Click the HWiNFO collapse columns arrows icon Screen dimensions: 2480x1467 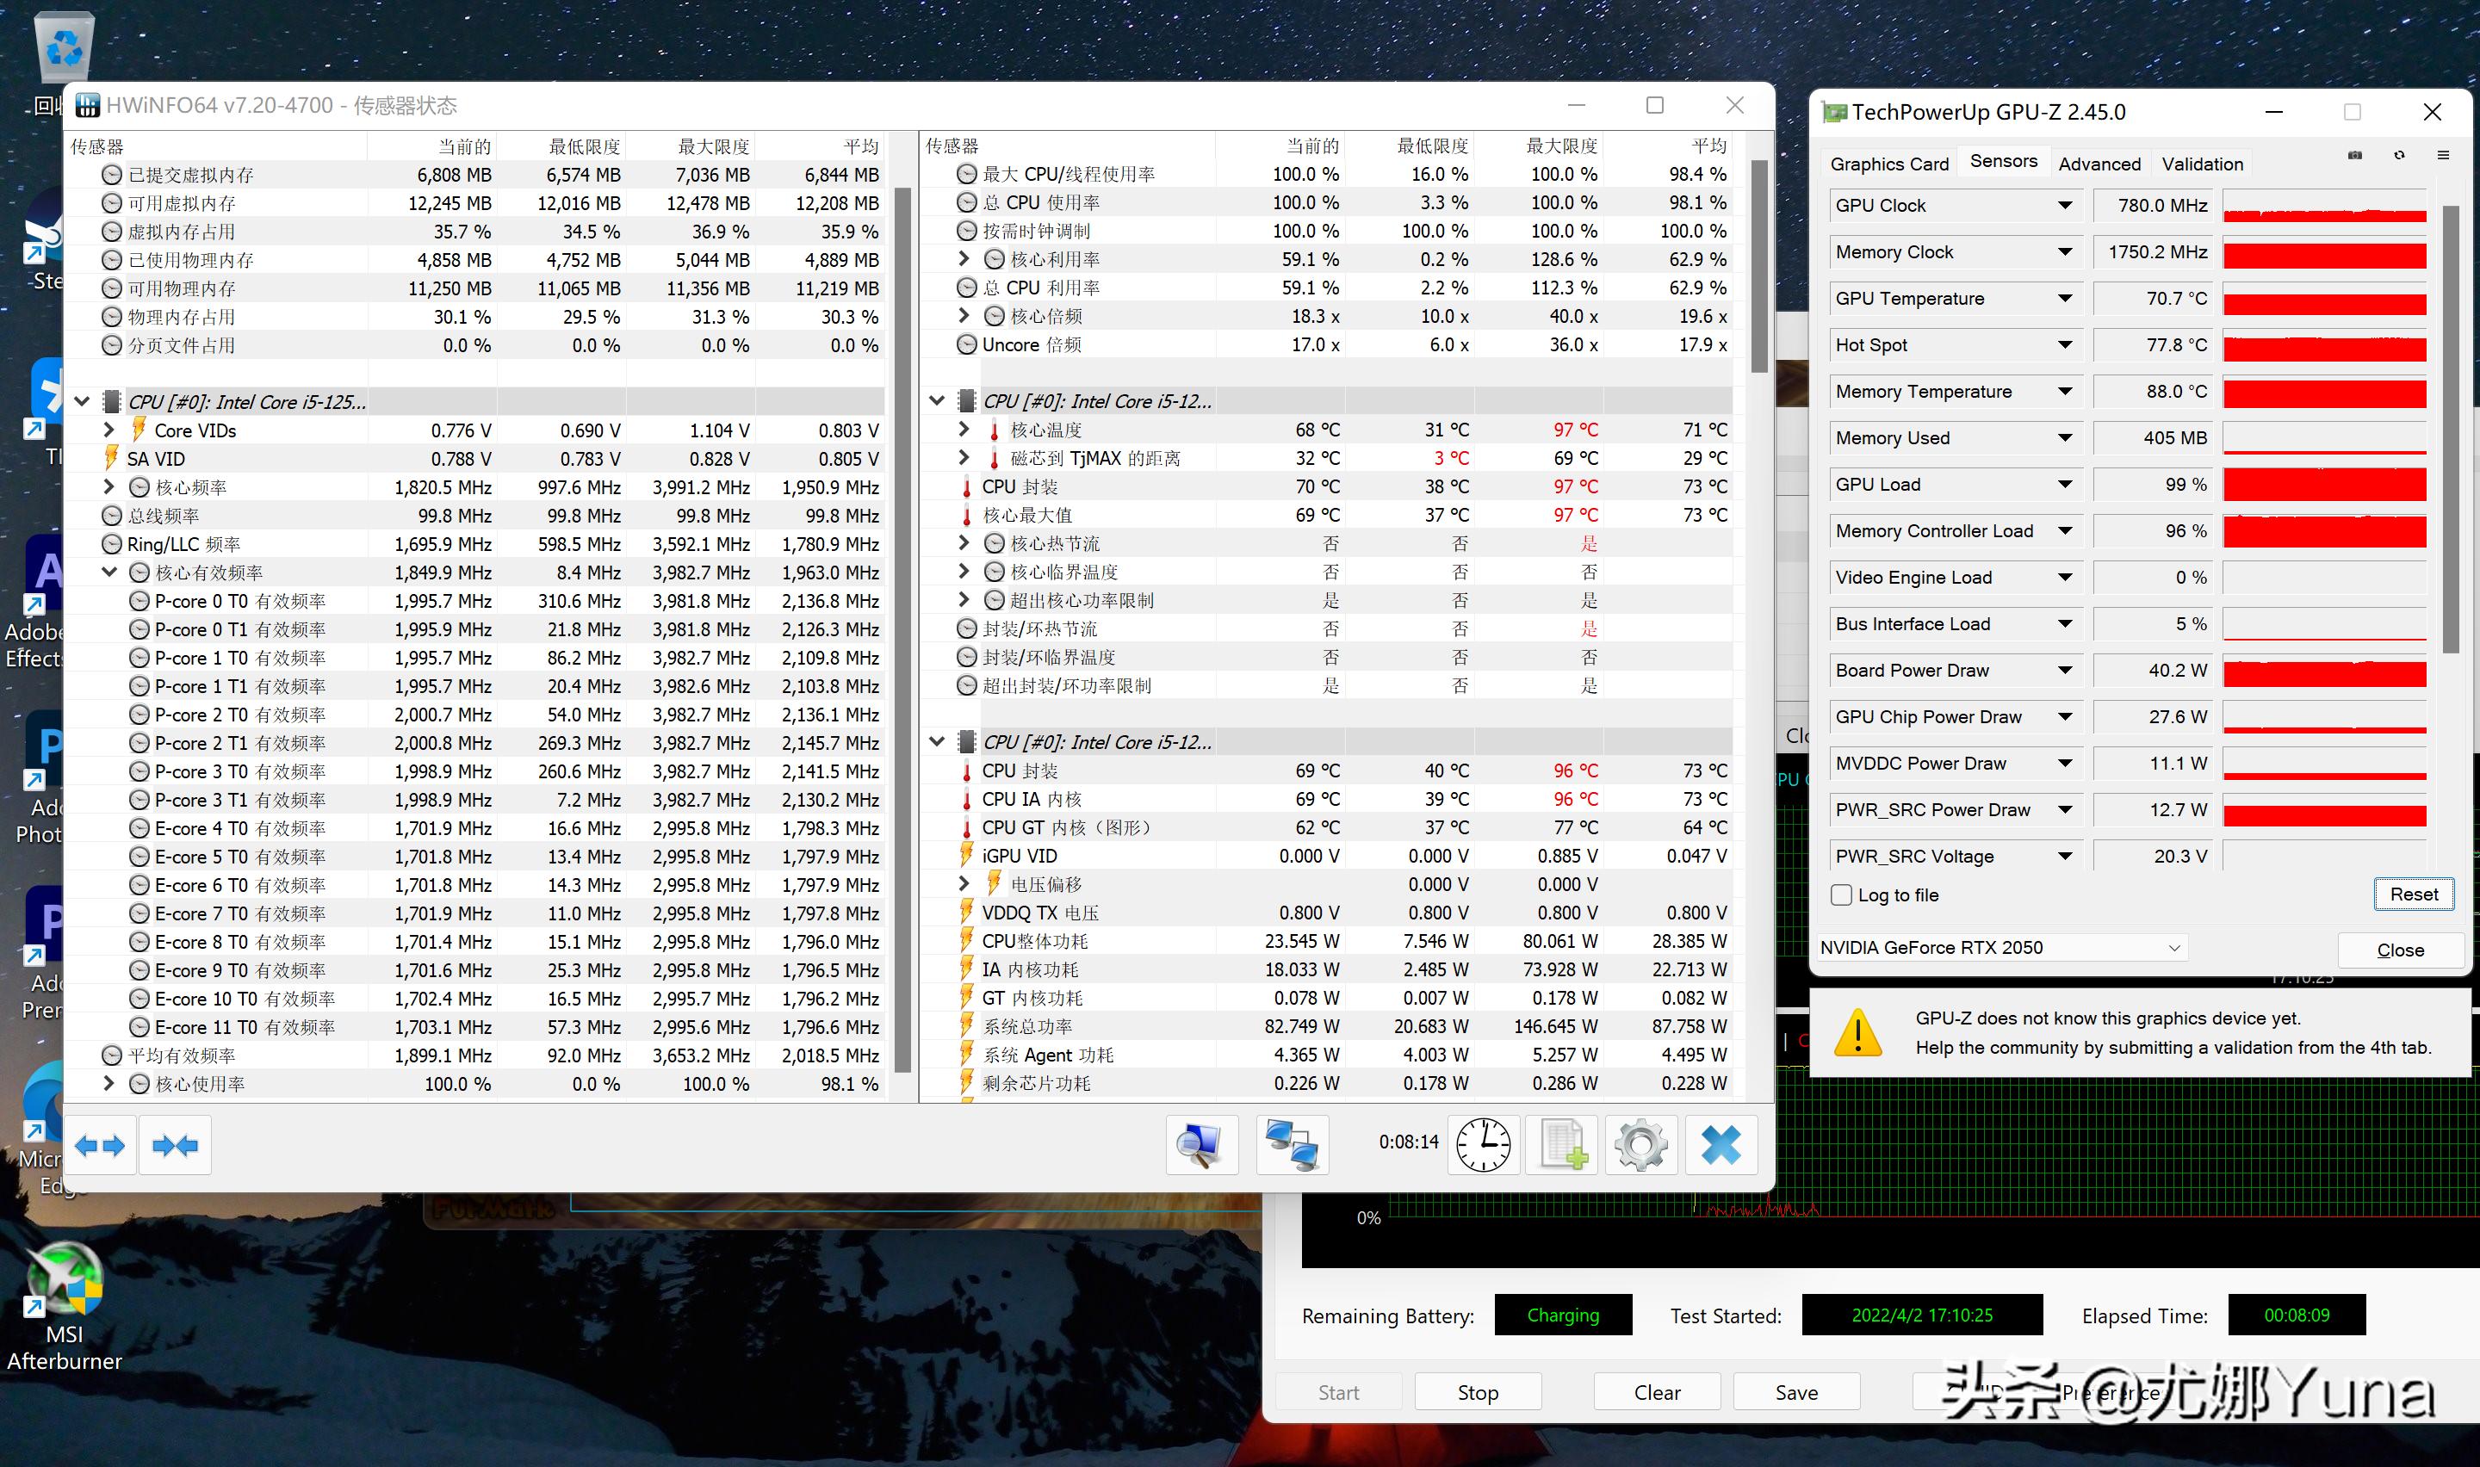point(175,1146)
